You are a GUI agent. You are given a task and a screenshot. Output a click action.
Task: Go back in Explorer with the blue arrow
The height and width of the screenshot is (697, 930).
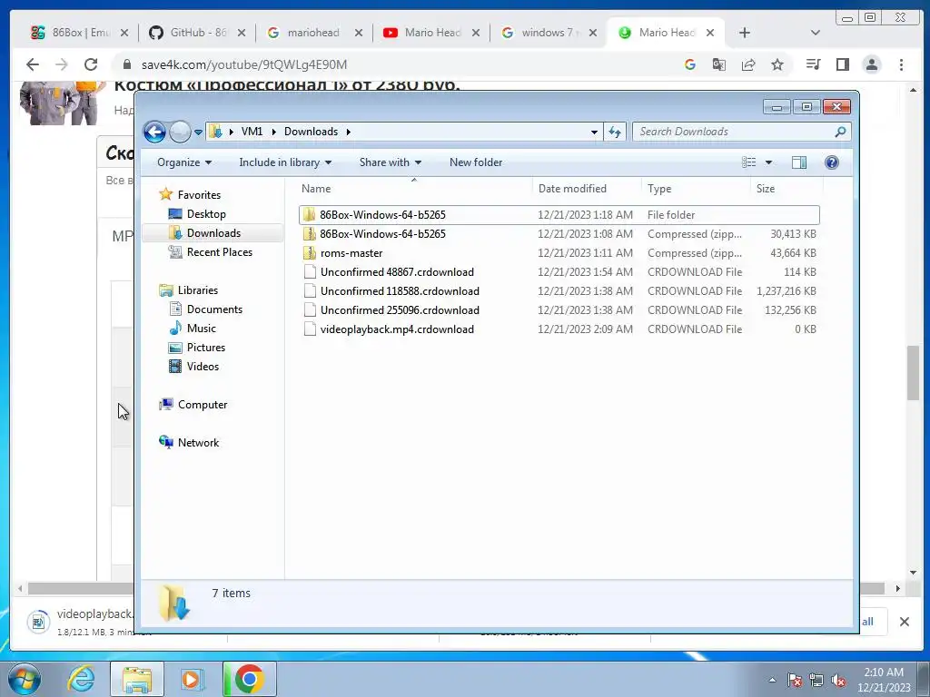coord(154,132)
